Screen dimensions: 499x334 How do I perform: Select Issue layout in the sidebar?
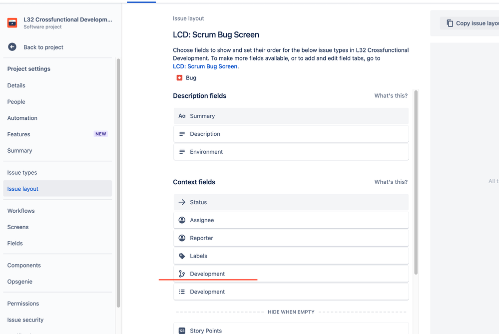click(57, 189)
